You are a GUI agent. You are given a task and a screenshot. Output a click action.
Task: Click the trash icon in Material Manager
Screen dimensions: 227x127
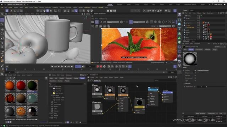pos(46,78)
